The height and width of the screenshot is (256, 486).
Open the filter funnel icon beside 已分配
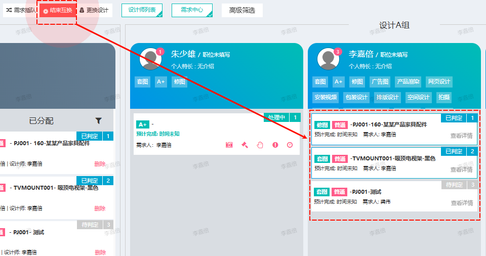coord(99,120)
